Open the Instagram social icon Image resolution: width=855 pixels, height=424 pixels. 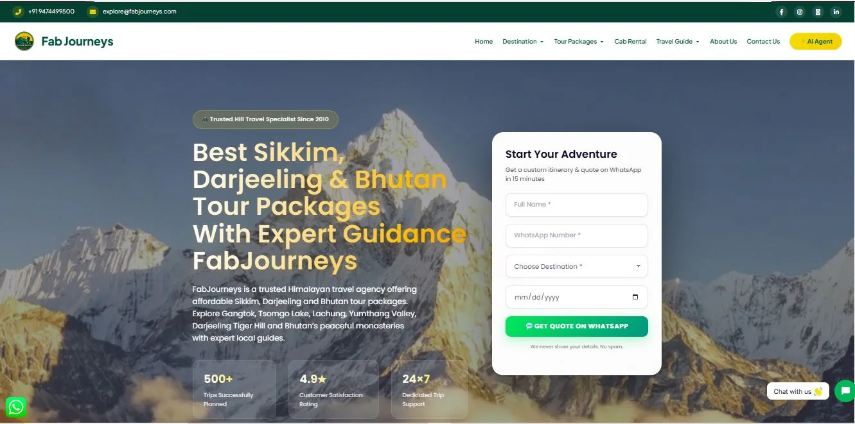799,12
